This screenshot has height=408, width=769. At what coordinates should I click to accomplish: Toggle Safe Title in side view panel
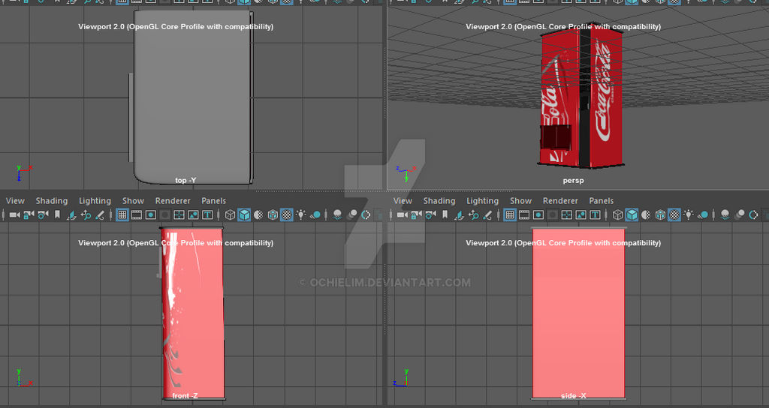[595, 214]
